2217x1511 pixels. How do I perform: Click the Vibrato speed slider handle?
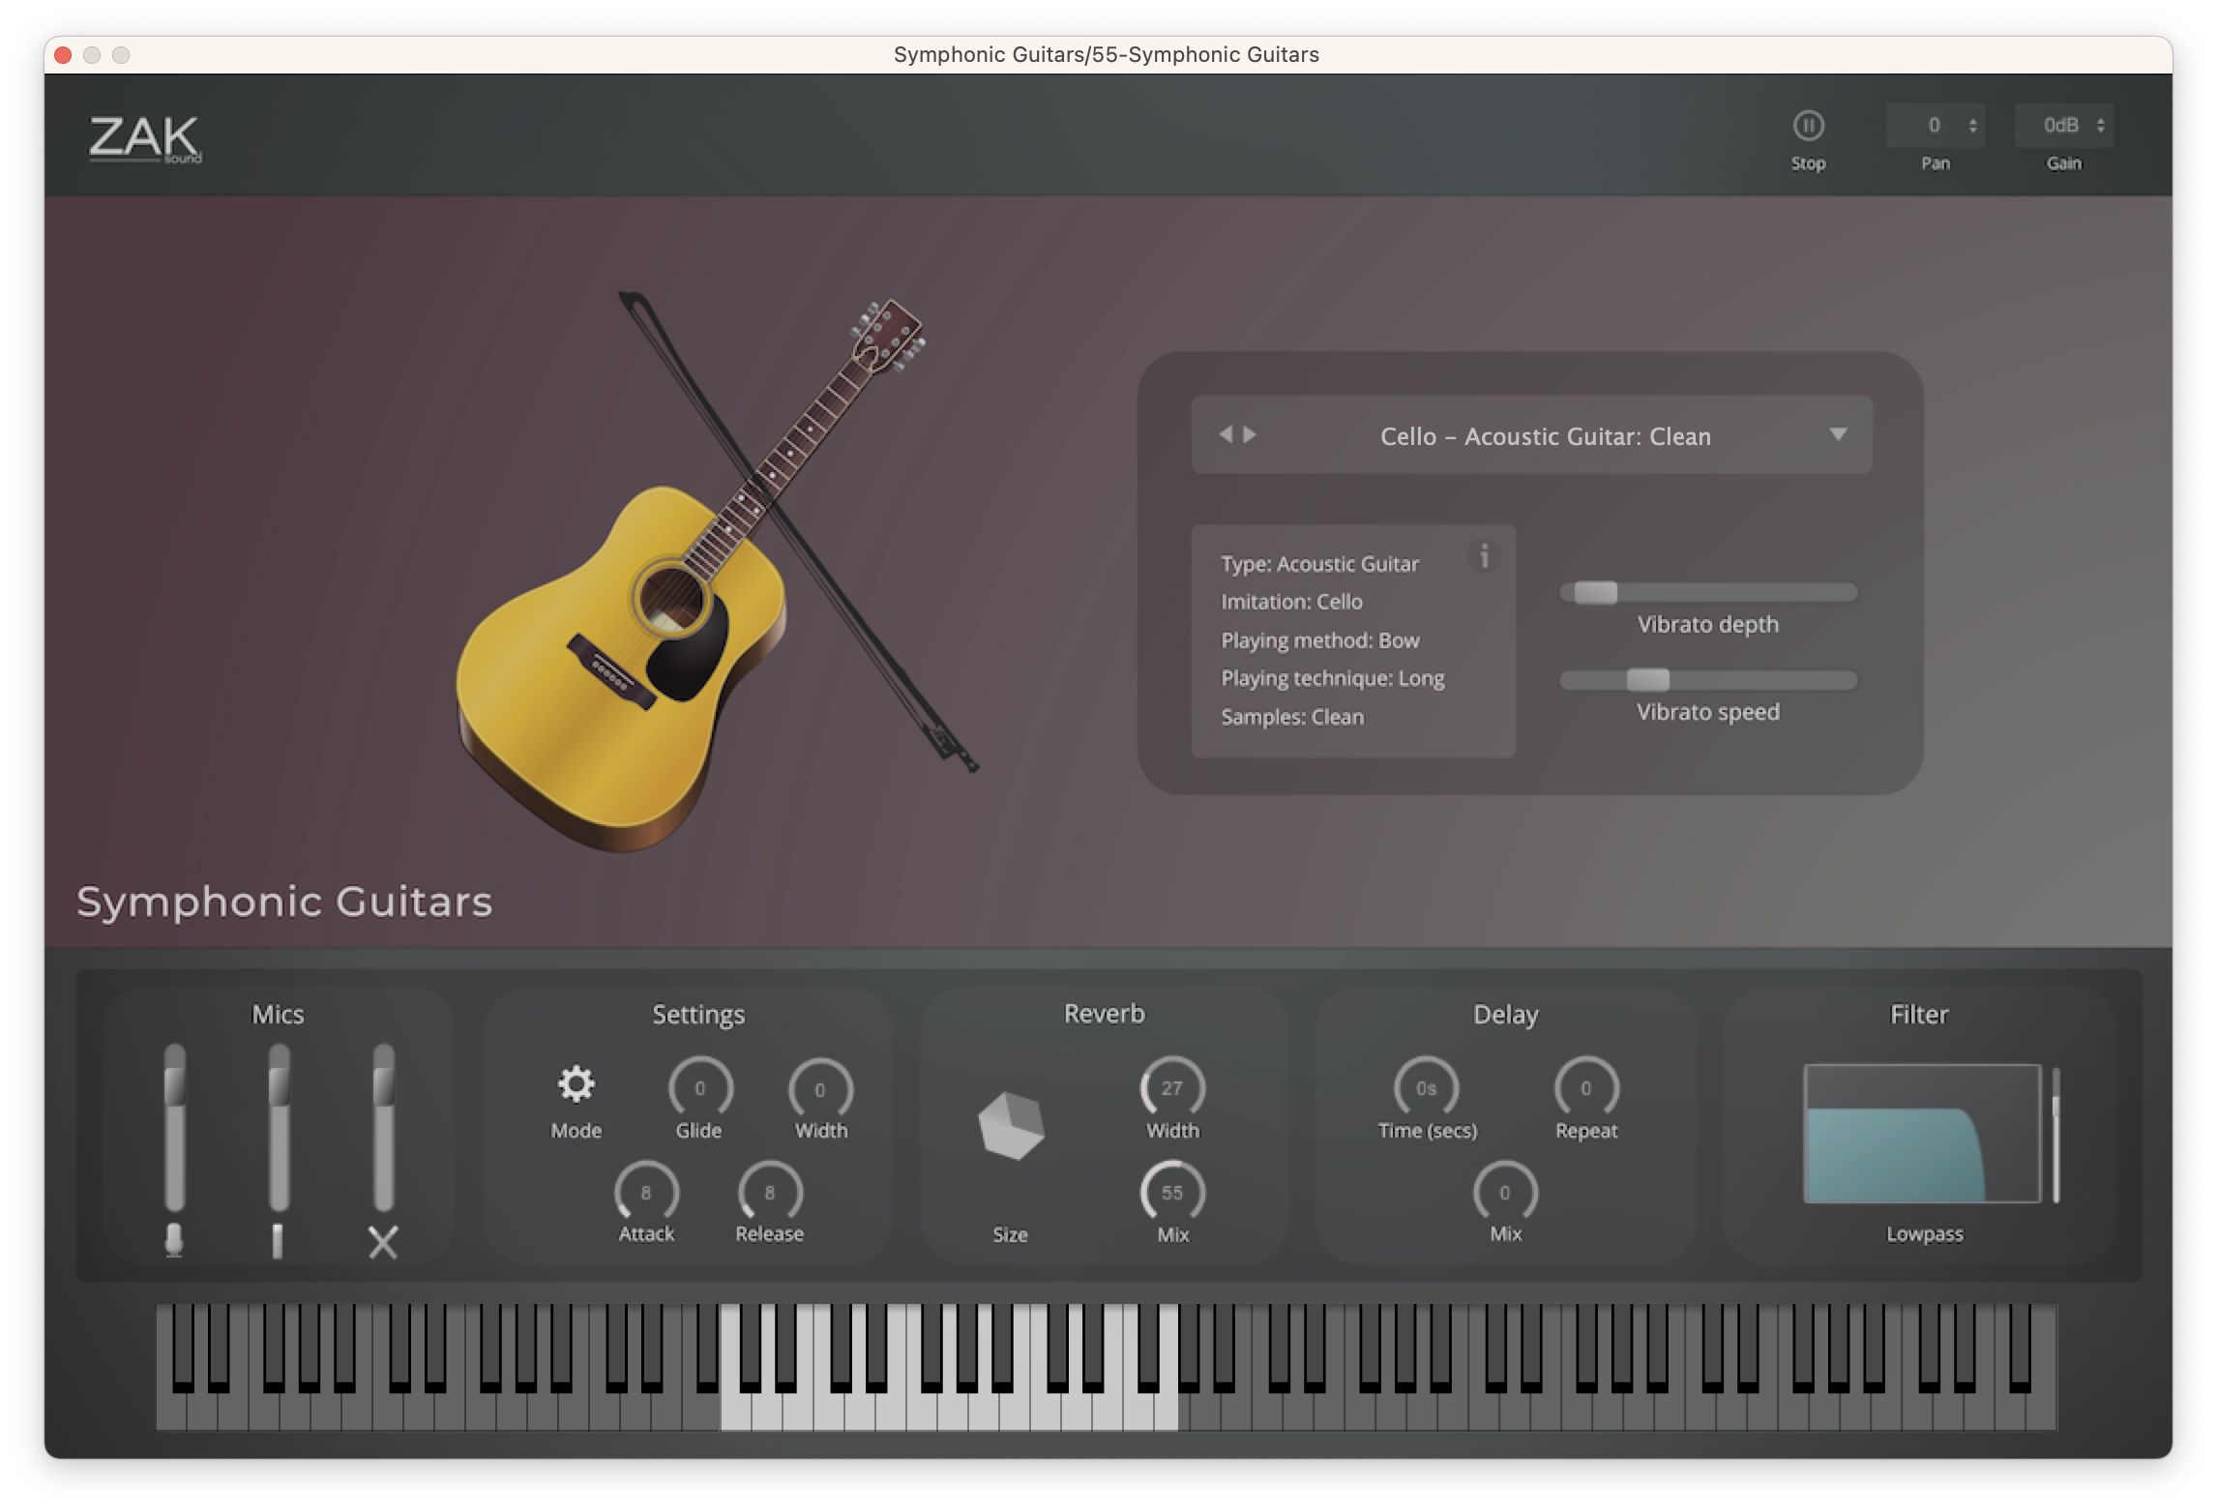[x=1647, y=680]
